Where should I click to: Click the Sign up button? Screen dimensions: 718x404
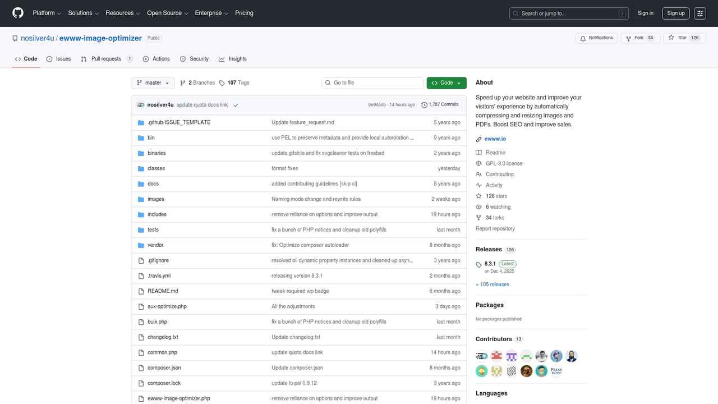[675, 13]
